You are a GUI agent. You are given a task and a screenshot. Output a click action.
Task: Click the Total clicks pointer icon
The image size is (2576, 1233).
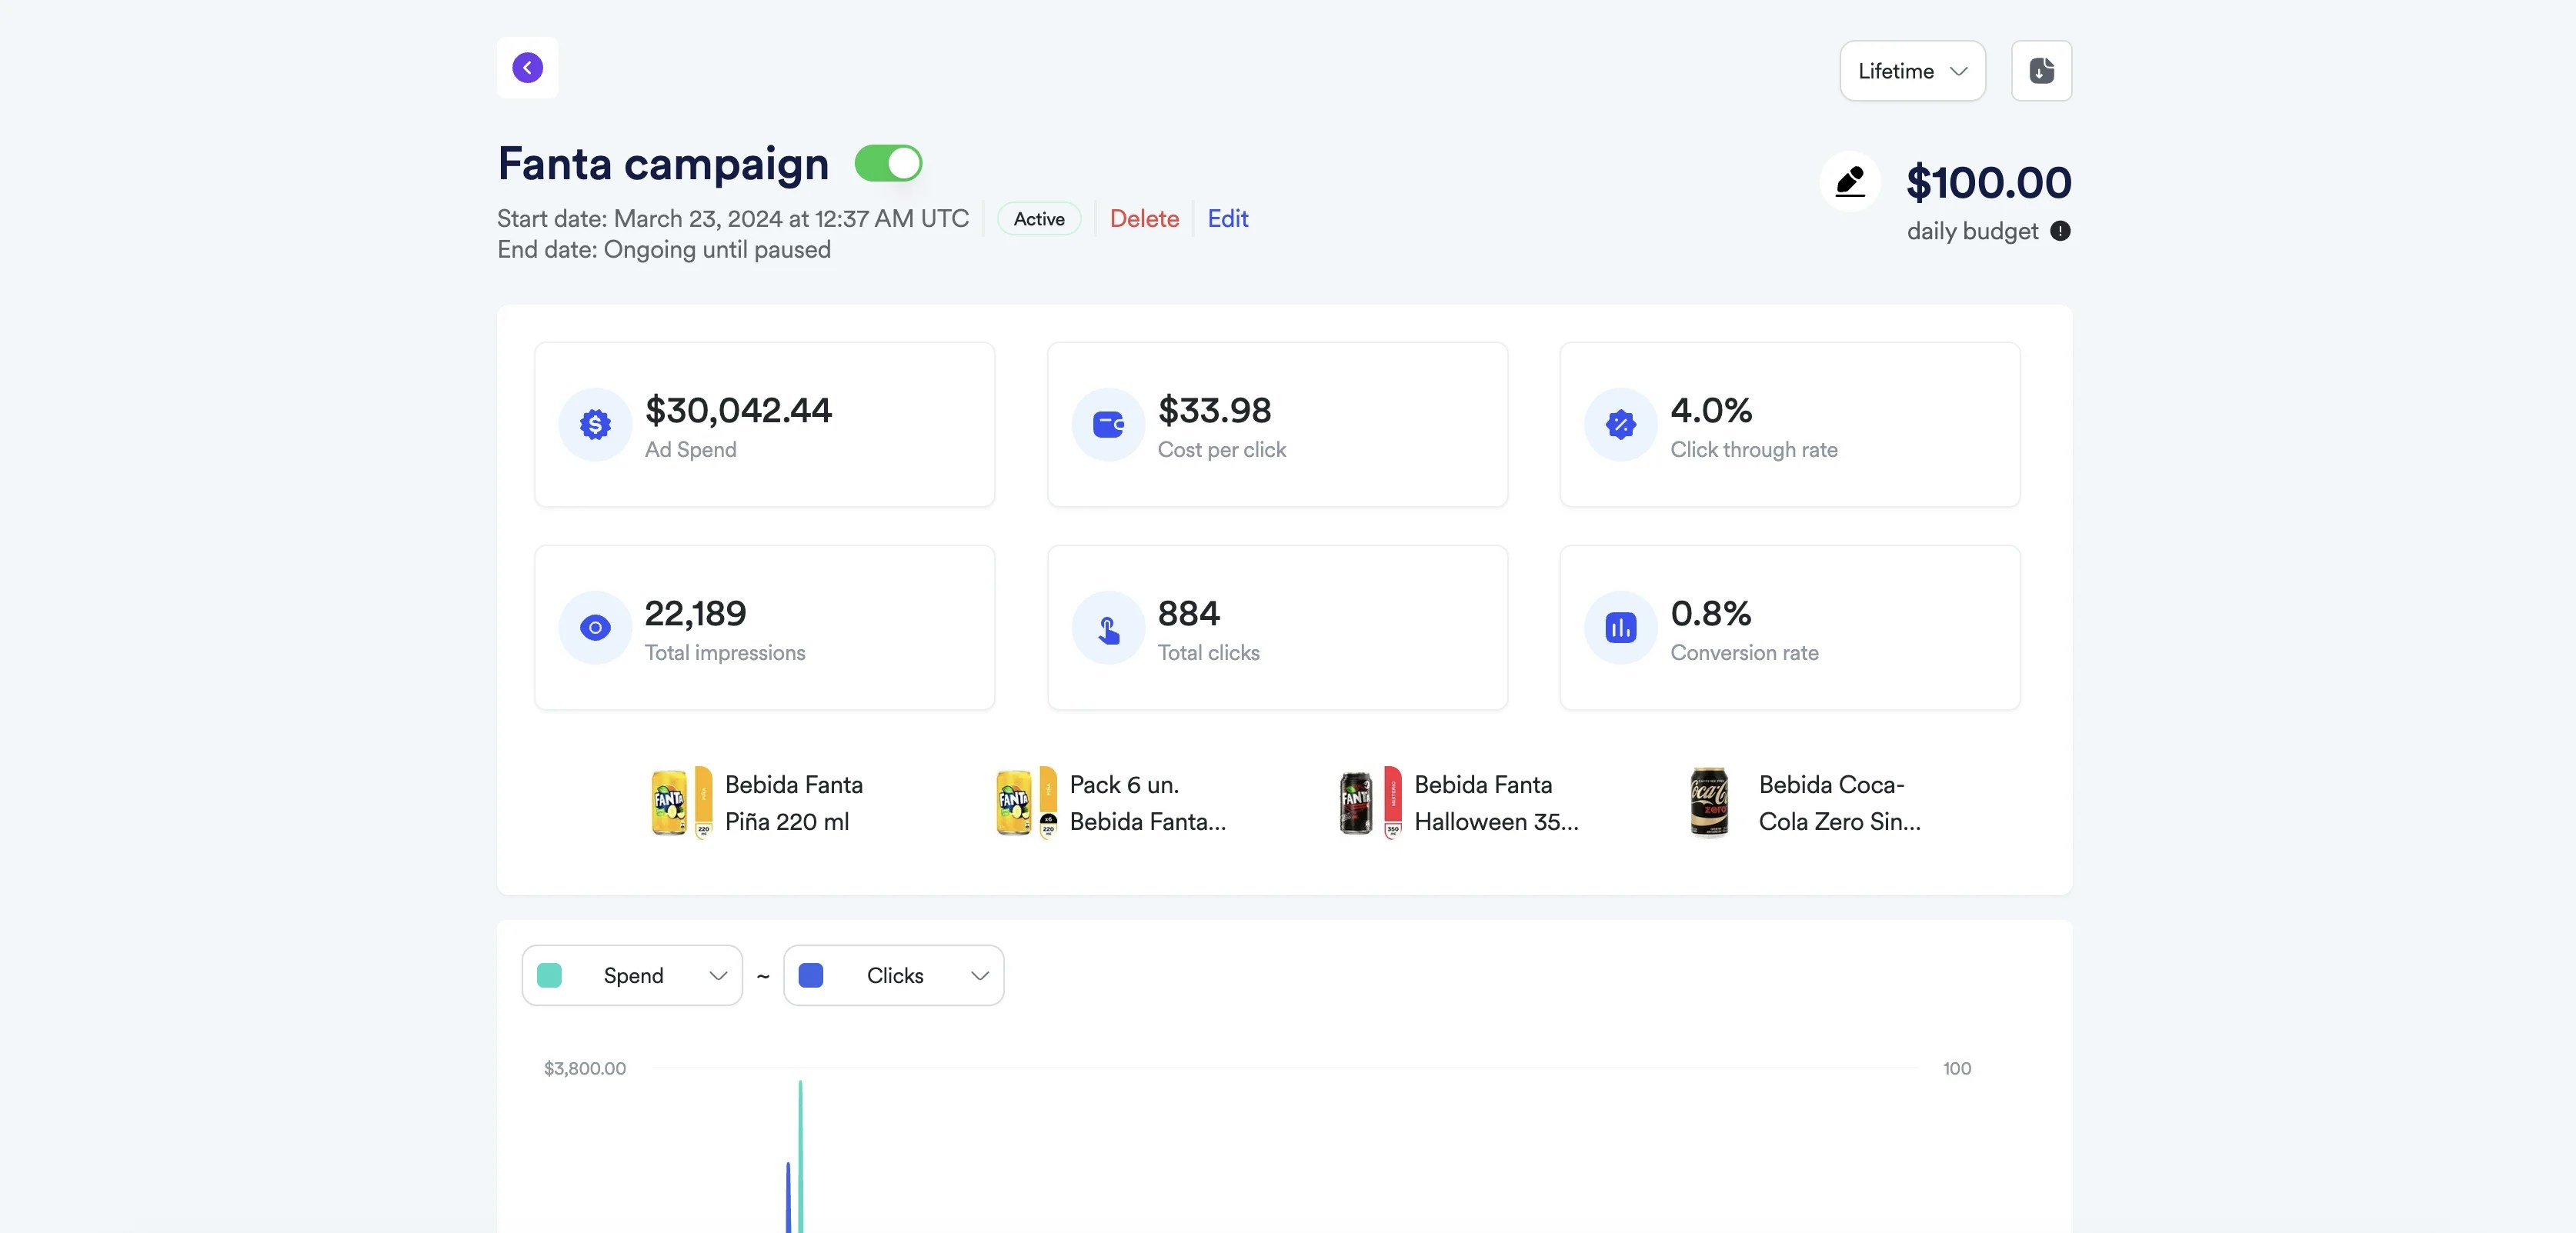pyautogui.click(x=1108, y=628)
